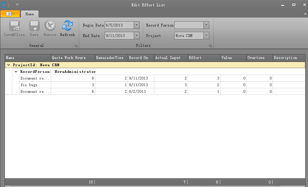This screenshot has height=187, width=308.
Task: Select the fix bugs row
Action: click(35, 85)
